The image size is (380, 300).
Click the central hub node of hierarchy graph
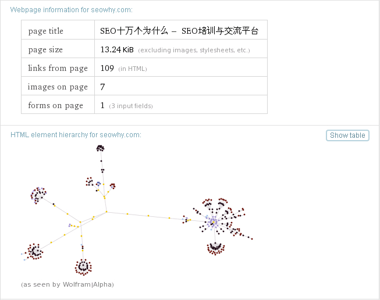(106, 212)
